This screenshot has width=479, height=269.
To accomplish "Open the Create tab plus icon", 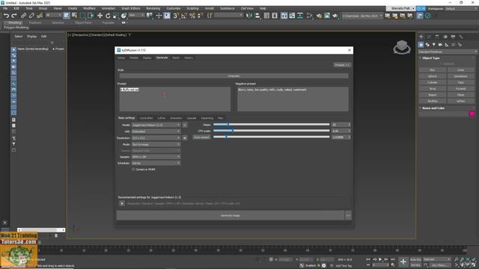I will click(421, 37).
